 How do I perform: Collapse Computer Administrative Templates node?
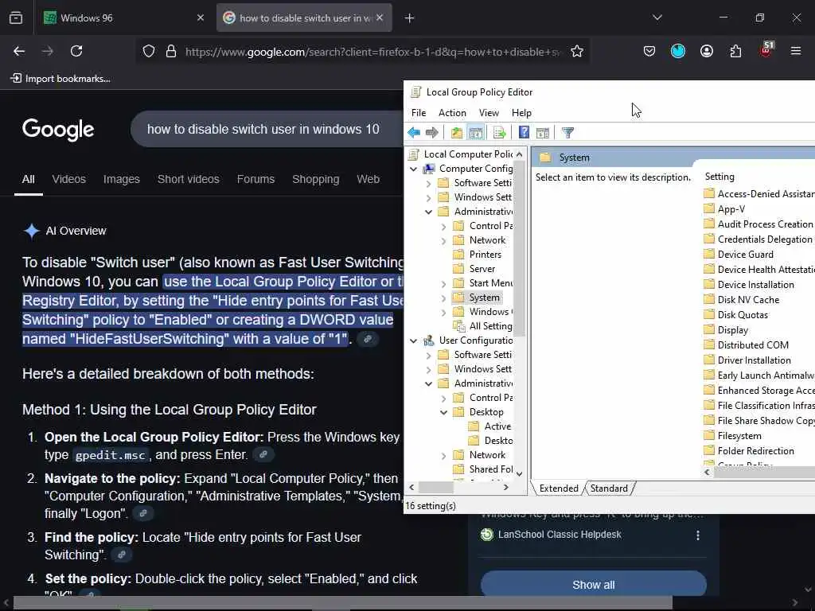(x=428, y=212)
